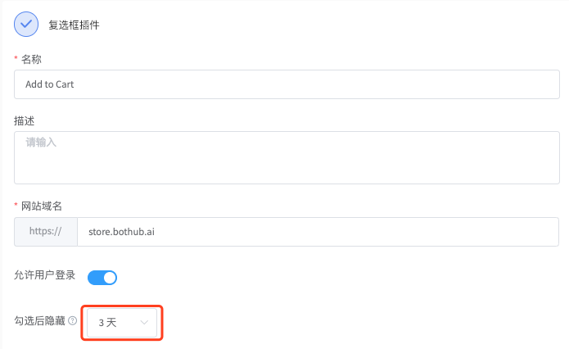Click the blue checkmark circle icon
This screenshot has width=569, height=349.
click(26, 25)
